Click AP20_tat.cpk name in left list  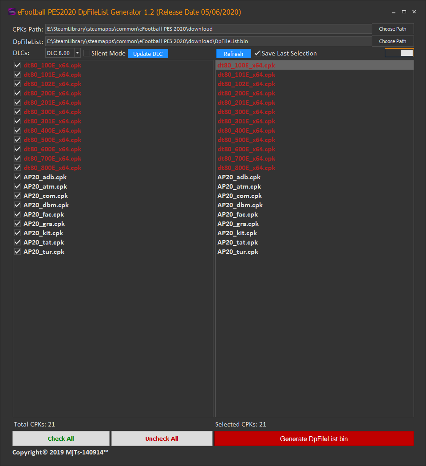click(43, 242)
